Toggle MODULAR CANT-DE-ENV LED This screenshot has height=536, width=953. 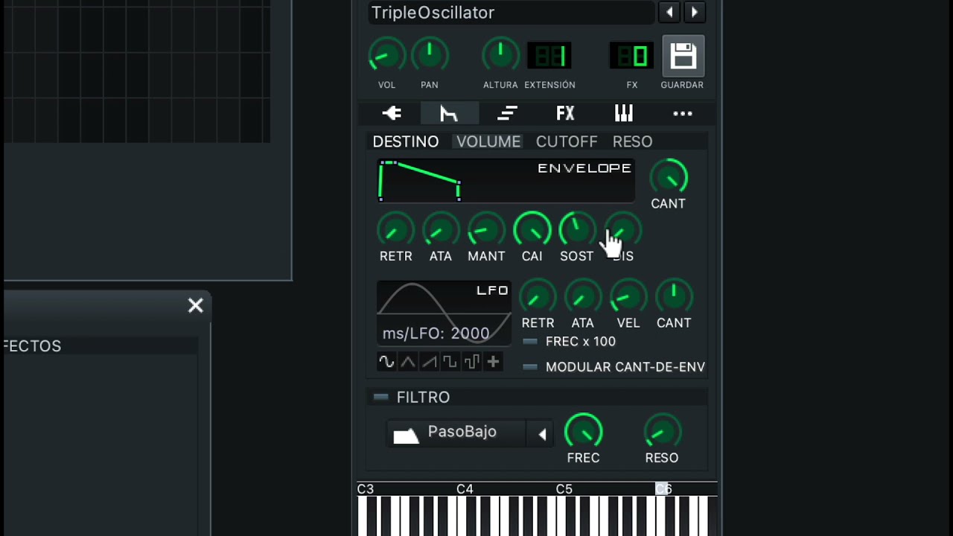click(x=530, y=367)
